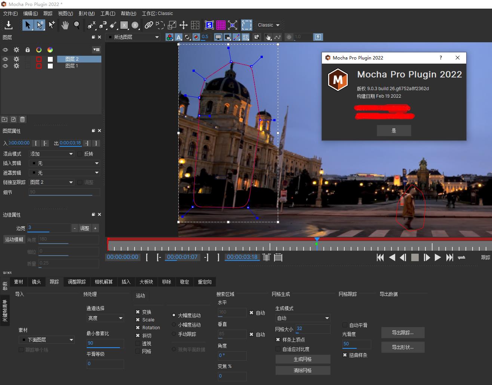Viewport: 492px width, 385px height.
Task: Click the 导出形状... button
Action: (403, 347)
